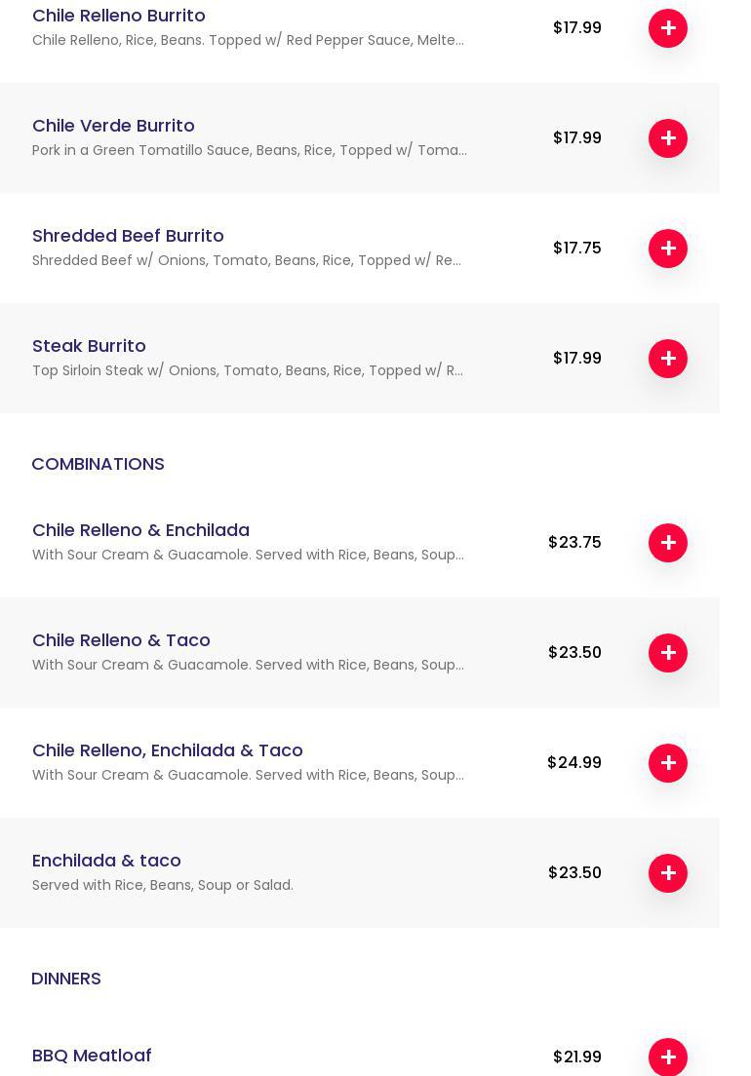Image resolution: width=751 pixels, height=1076 pixels.
Task: View Steak Burrito item details
Action: coord(89,346)
